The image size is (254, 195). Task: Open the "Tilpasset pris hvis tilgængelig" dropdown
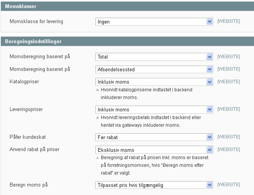pos(154,185)
